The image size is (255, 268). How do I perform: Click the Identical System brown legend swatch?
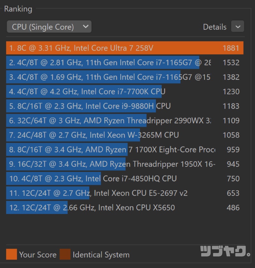click(65, 254)
